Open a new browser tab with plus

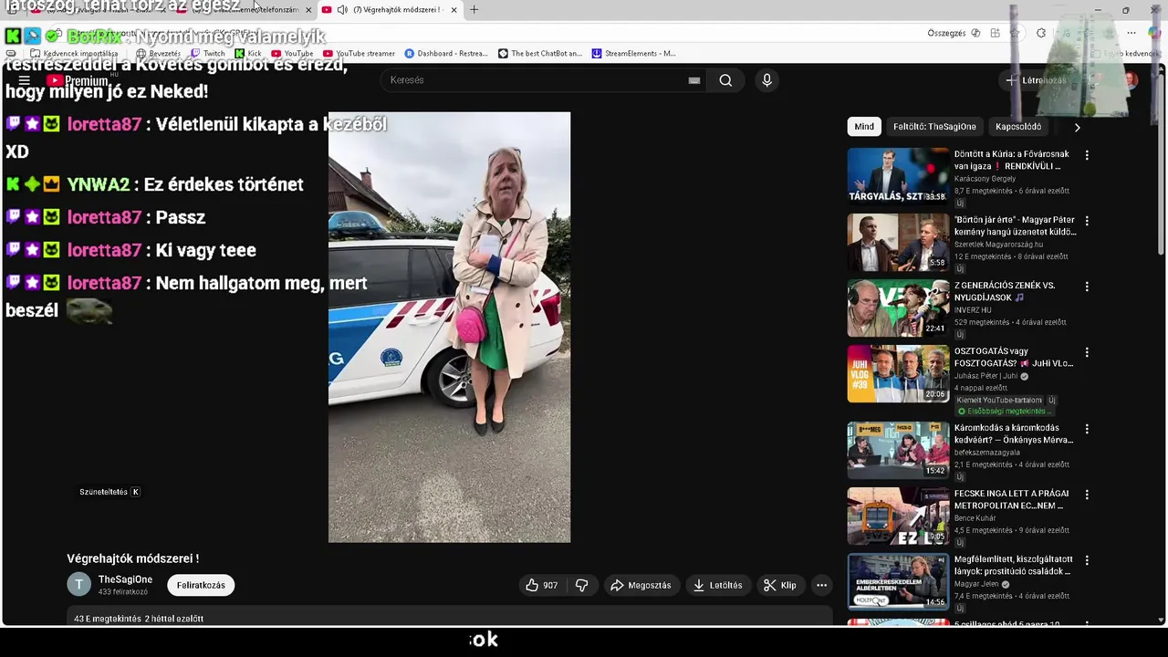click(474, 9)
